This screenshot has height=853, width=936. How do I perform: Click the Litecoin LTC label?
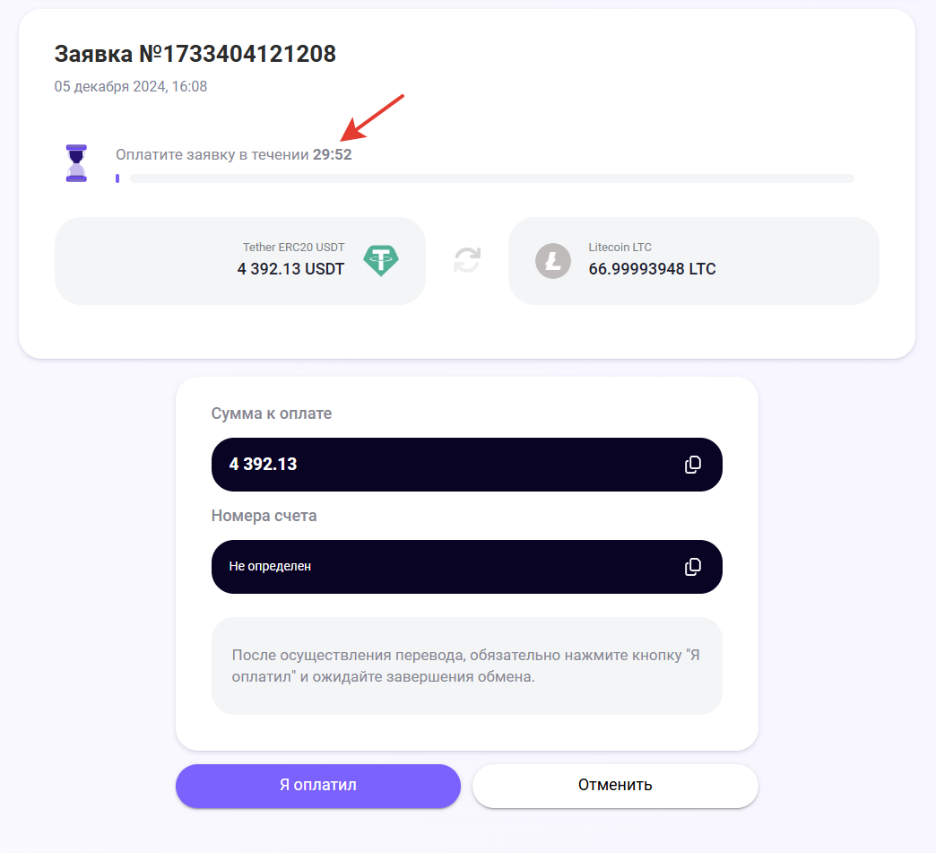pos(620,248)
